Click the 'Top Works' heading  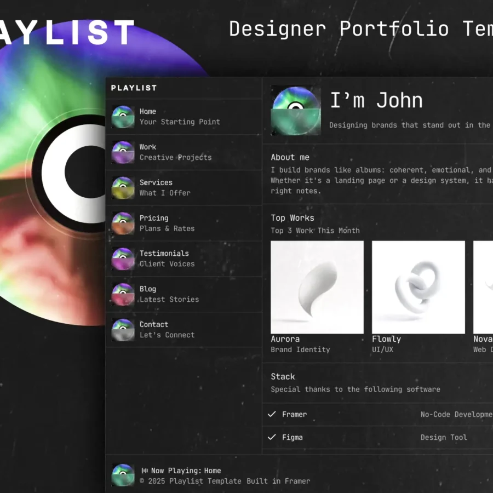(x=293, y=218)
